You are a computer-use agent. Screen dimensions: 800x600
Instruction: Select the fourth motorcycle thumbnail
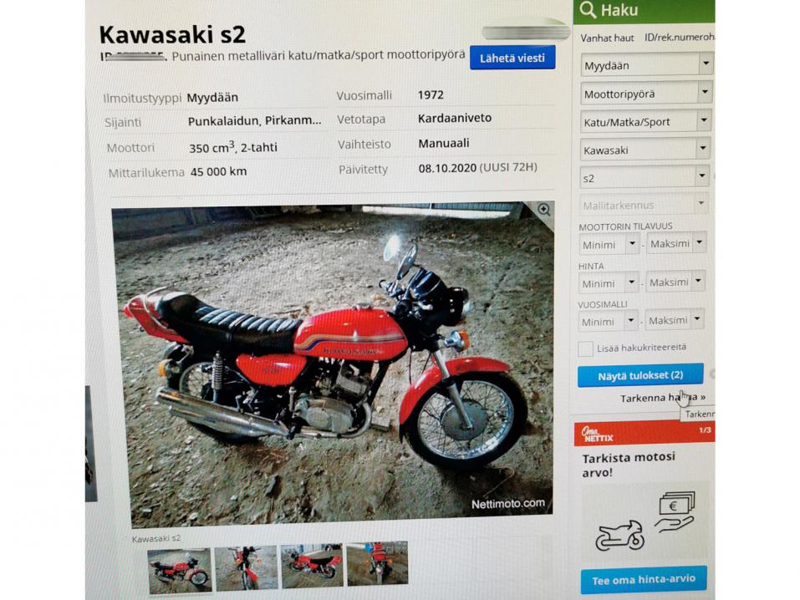click(377, 563)
